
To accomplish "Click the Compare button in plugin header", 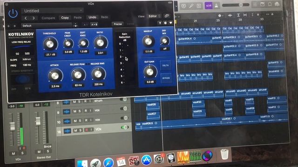I will click(48, 18).
